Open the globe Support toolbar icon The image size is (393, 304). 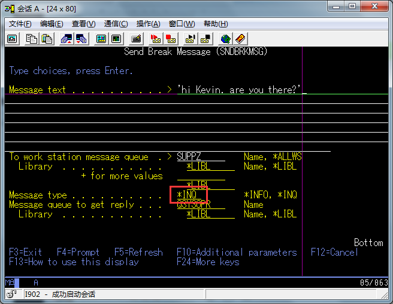point(225,39)
